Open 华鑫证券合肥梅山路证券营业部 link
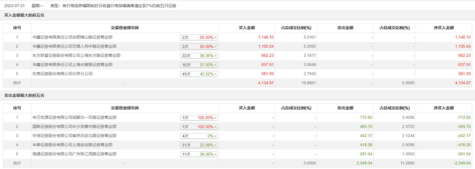Image resolution: width=475 pixels, height=169 pixels. tap(72, 37)
